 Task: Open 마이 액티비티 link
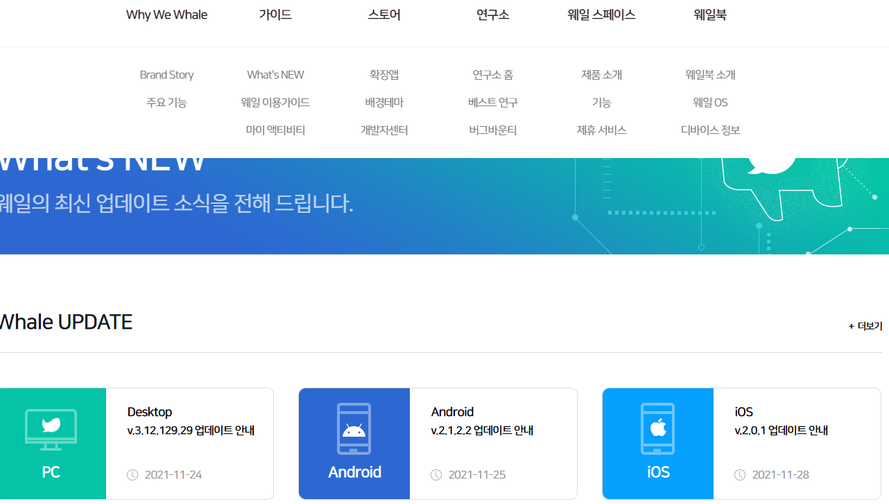pos(275,130)
